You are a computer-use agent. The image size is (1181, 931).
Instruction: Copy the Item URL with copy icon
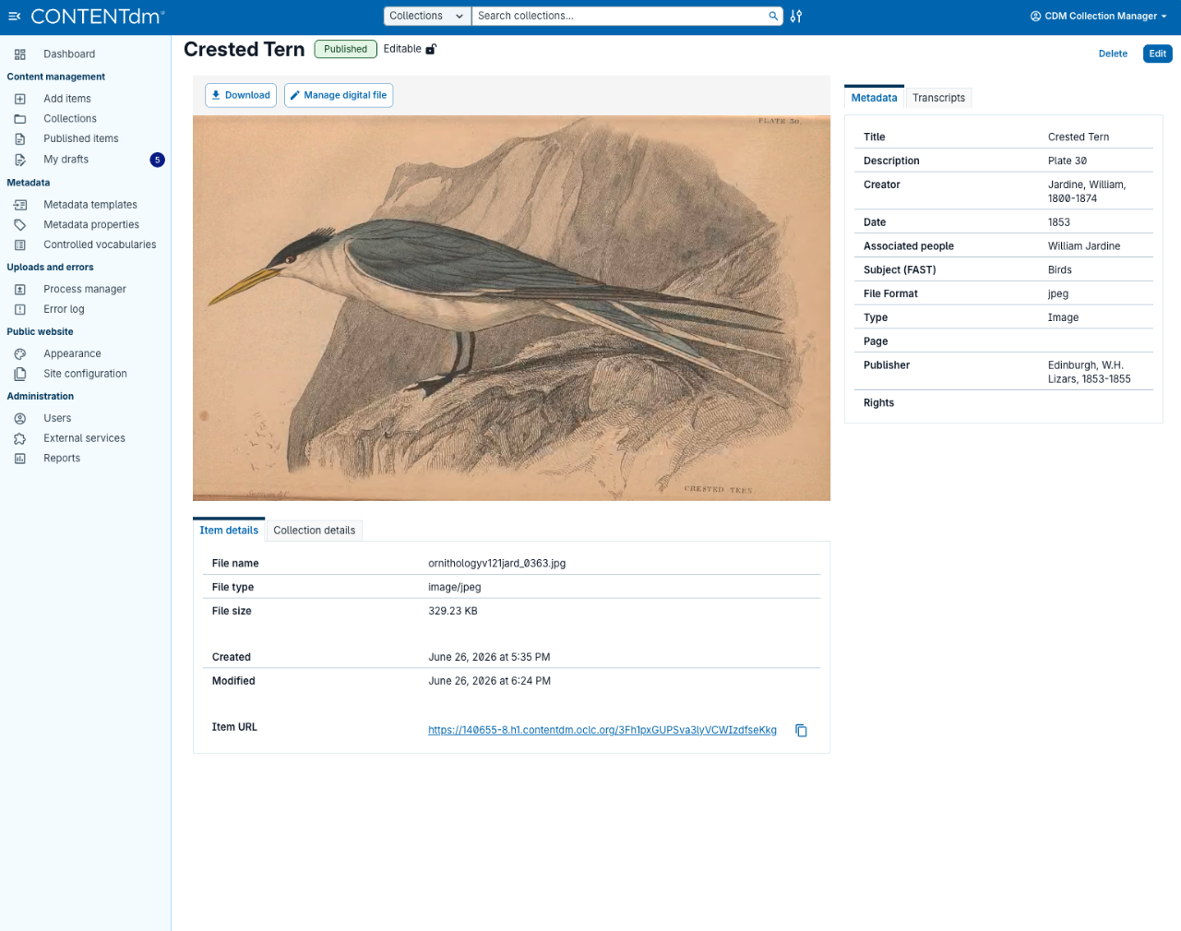coord(801,731)
